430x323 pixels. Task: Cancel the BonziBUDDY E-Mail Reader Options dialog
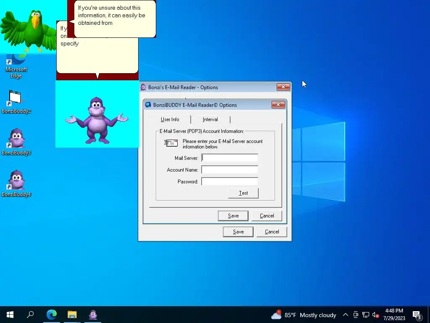coord(267,216)
